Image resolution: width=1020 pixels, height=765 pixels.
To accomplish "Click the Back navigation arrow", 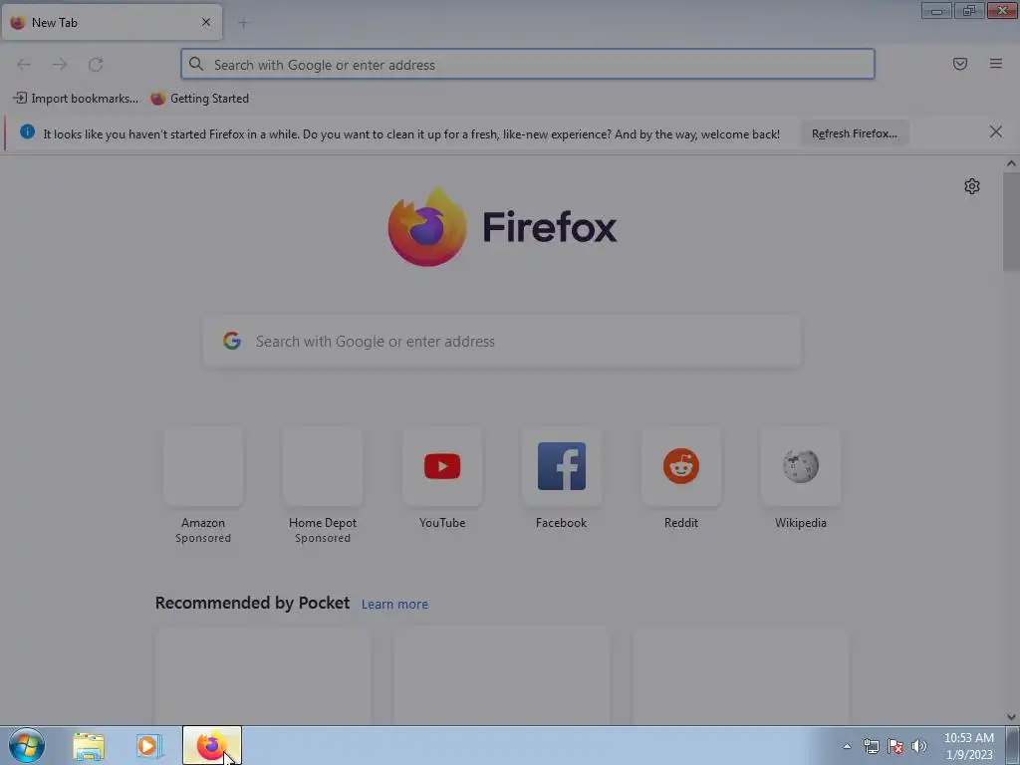I will pos(24,65).
